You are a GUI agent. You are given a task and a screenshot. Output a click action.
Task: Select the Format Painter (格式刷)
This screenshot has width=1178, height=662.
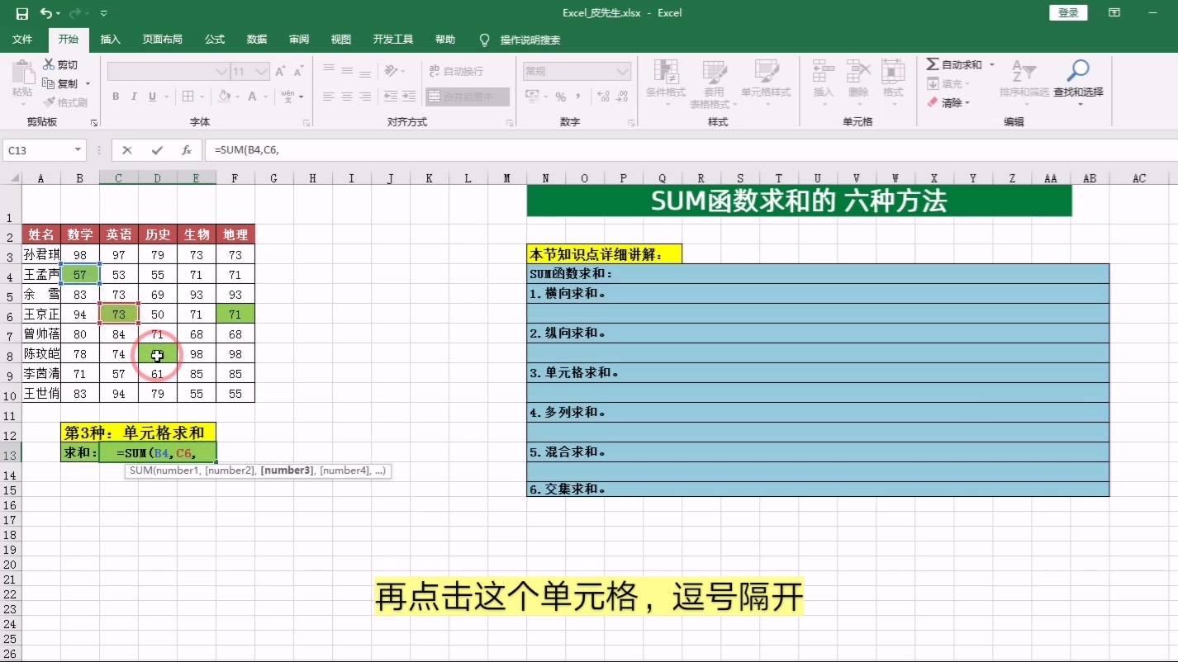(x=66, y=102)
